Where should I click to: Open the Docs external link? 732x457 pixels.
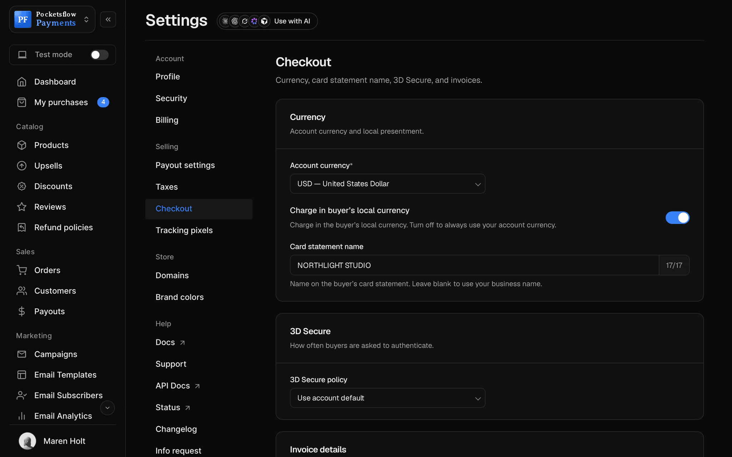click(170, 342)
